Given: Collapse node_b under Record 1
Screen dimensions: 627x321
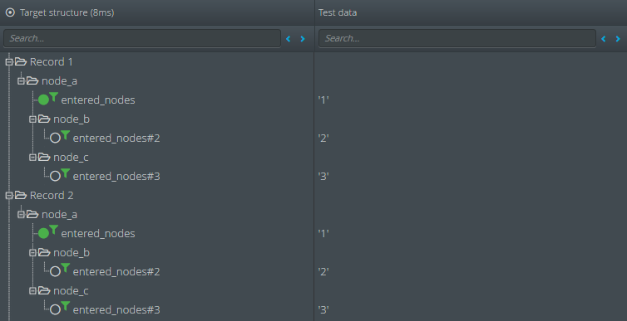Looking at the screenshot, I should (32, 119).
